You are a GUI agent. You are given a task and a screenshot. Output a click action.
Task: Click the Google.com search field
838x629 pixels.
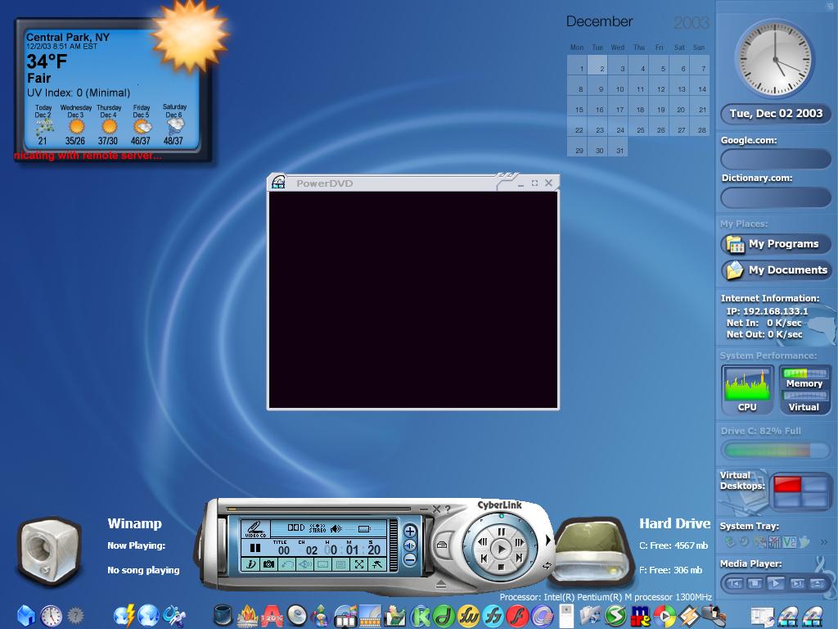(x=776, y=159)
